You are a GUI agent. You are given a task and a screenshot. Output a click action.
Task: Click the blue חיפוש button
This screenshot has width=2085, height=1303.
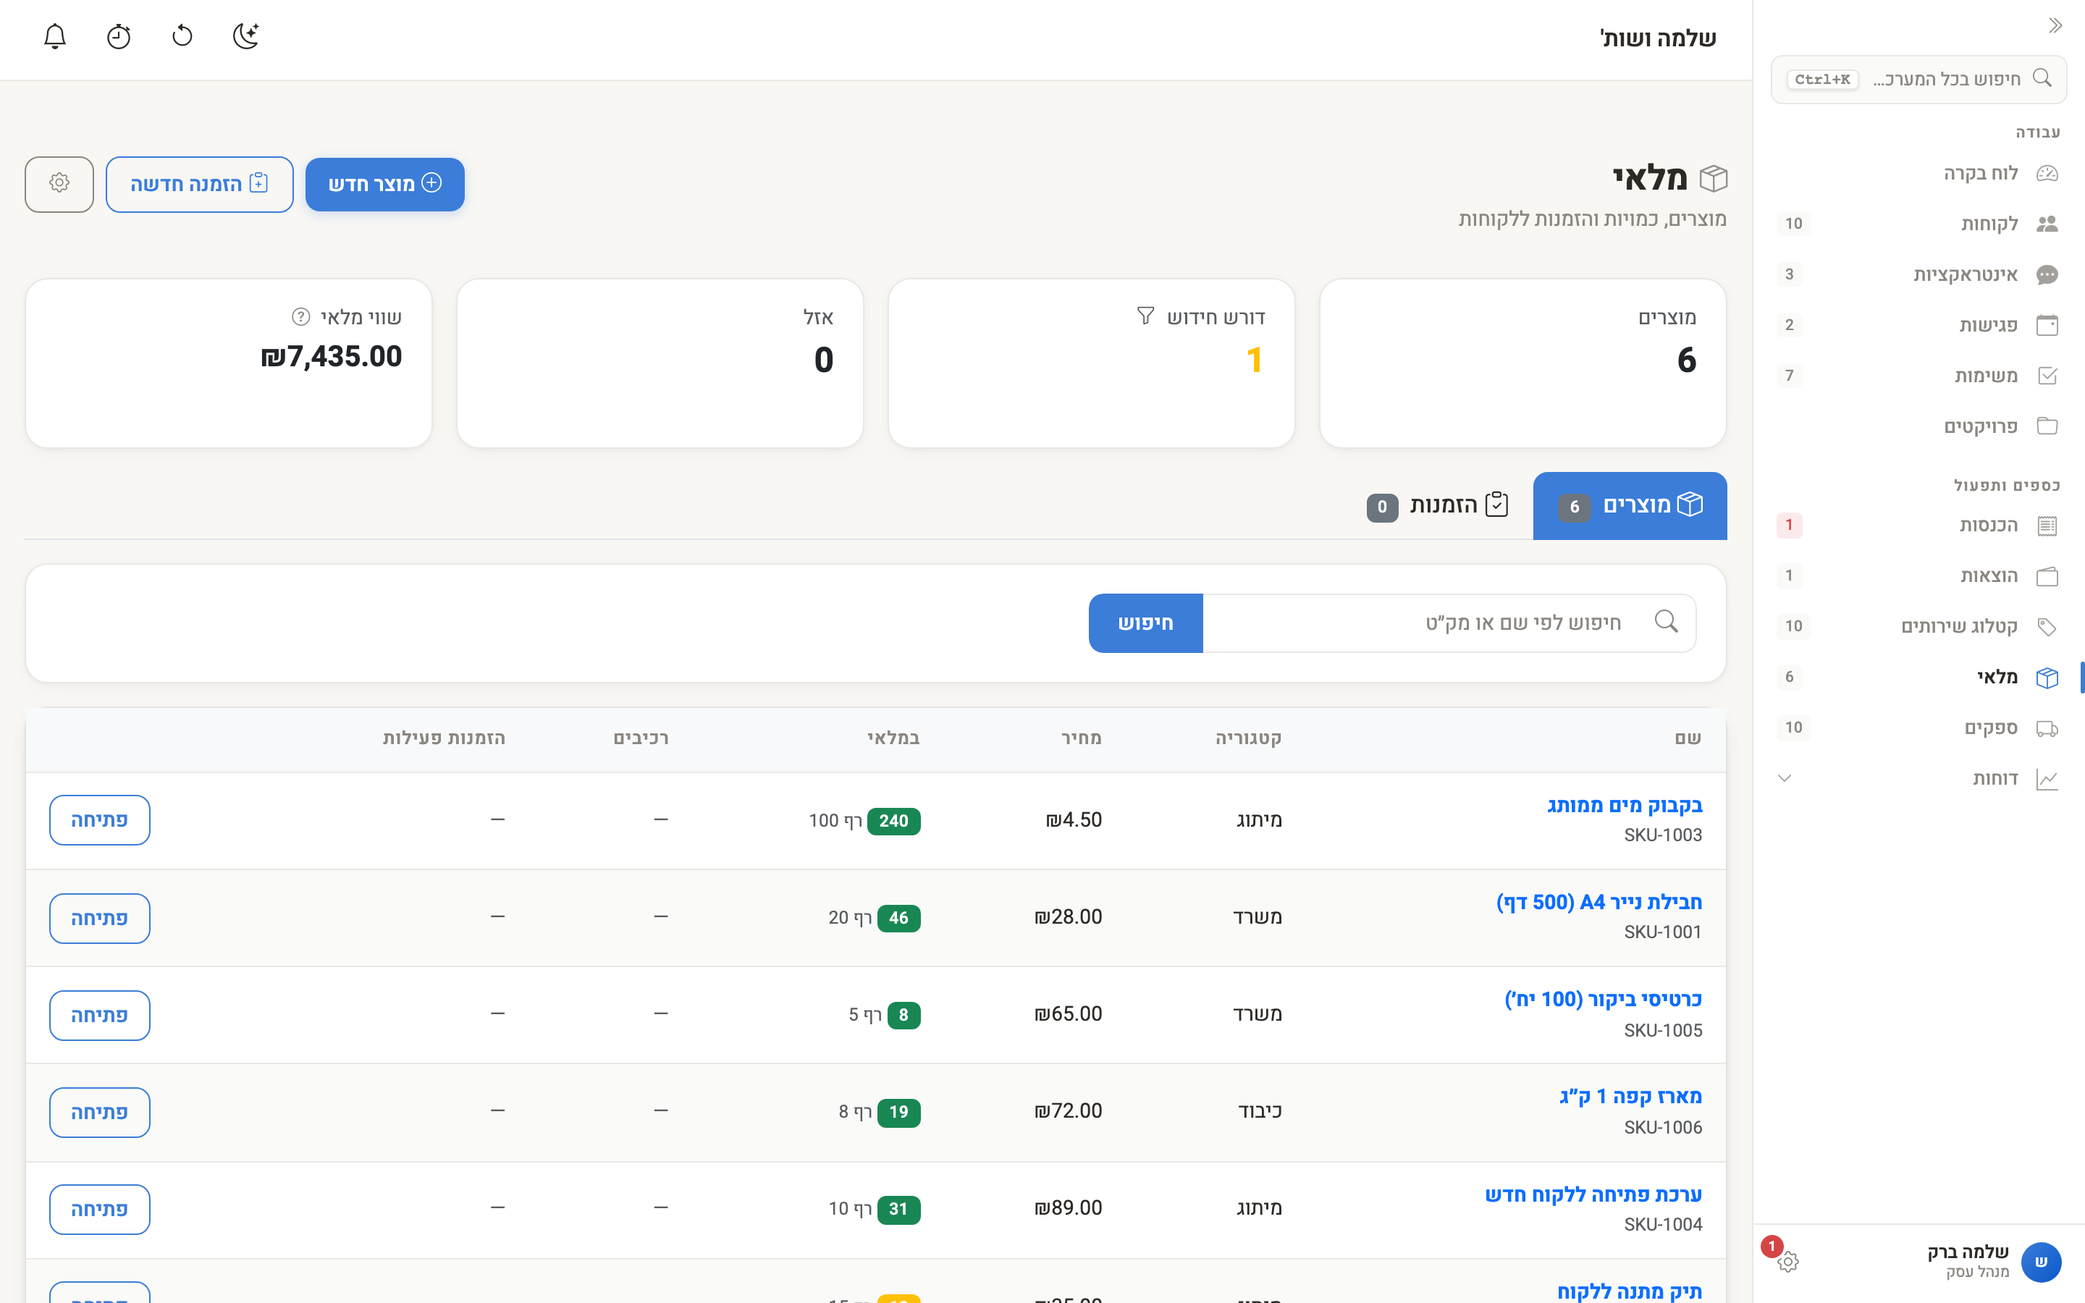tap(1146, 623)
